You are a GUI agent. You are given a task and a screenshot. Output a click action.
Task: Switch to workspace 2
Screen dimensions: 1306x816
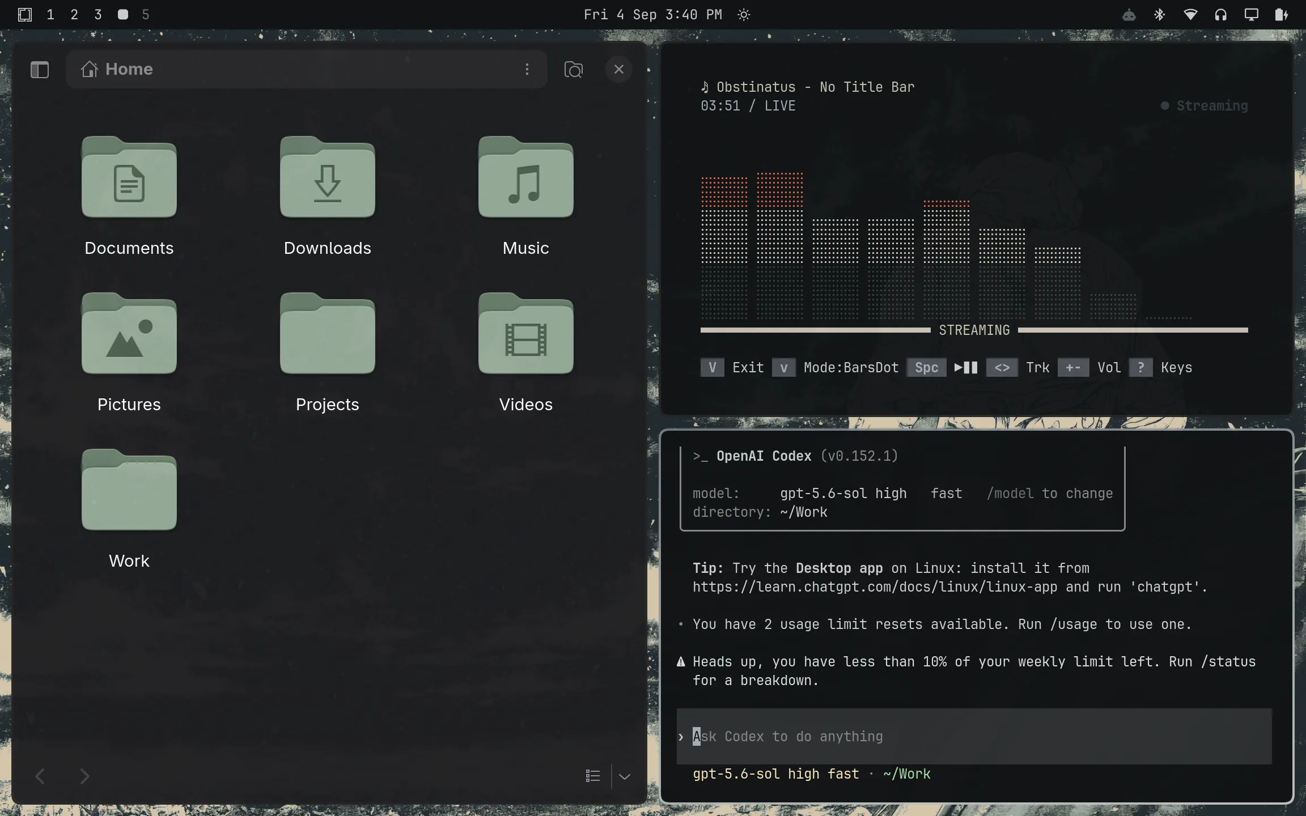(x=74, y=15)
